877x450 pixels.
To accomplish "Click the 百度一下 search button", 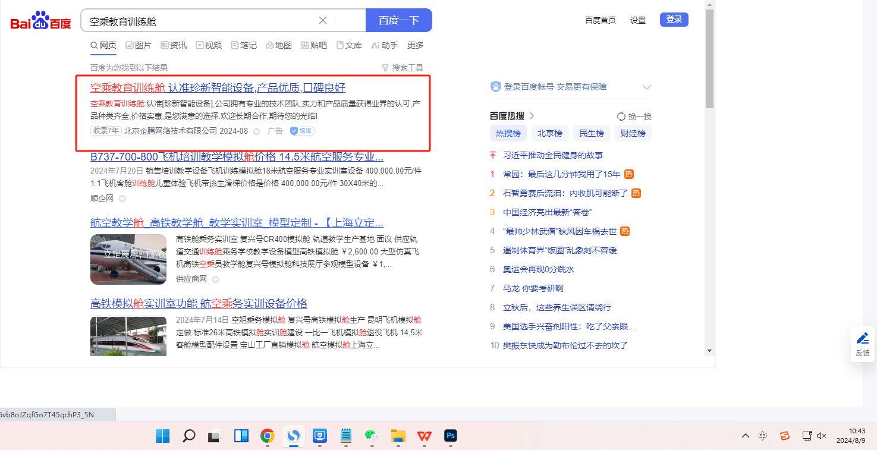I will (398, 20).
